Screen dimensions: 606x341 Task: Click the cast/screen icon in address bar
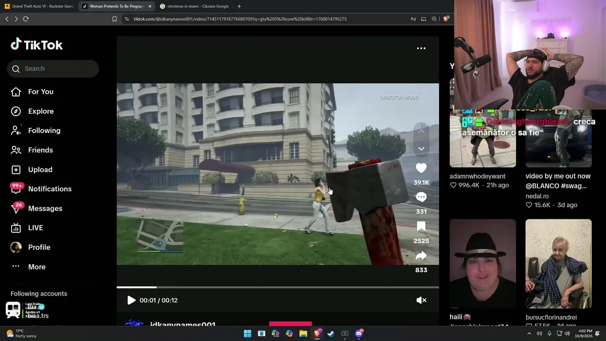pos(424,19)
